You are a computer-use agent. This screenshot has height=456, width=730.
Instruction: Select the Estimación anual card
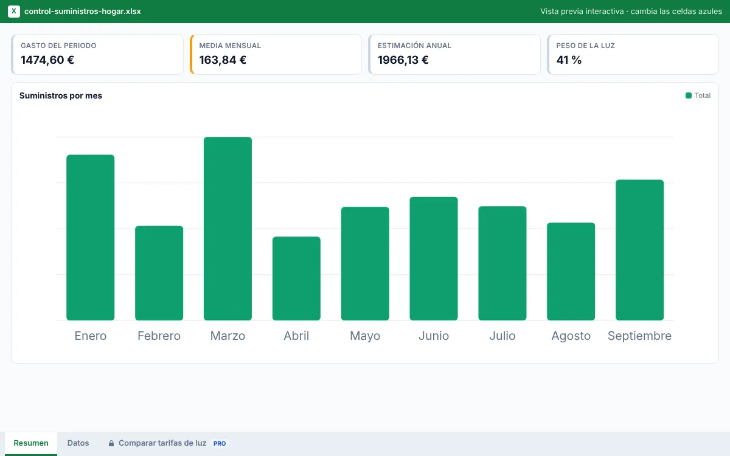454,54
